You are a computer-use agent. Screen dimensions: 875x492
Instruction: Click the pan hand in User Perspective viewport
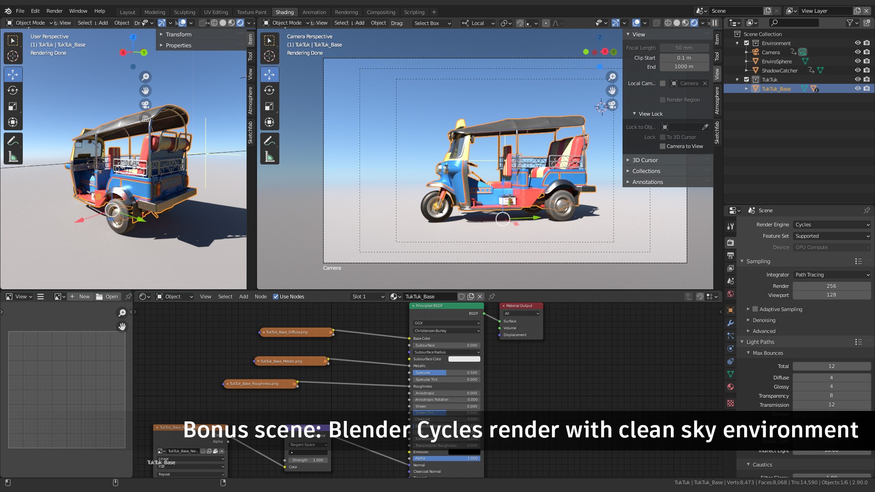(x=145, y=90)
